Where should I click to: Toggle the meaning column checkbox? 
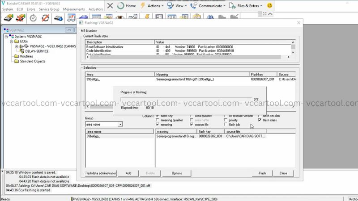[x=158, y=125]
